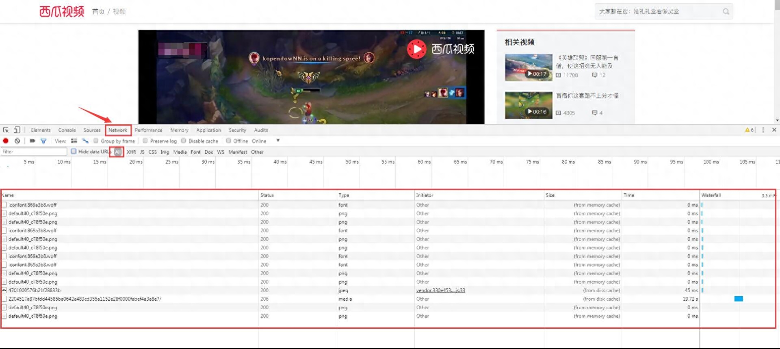This screenshot has width=780, height=349.
Task: Filter requests by Doc
Action: (209, 152)
